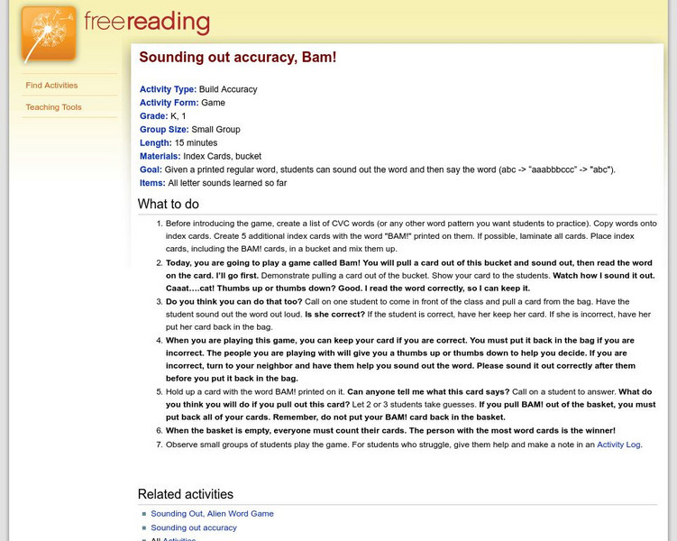Open Sounding Out, Alien Word Game link
Viewport: 677px width, 541px height.
click(x=212, y=514)
